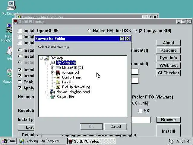
Task: Click the Network Neighborhood tree icon
Action: coord(52,92)
